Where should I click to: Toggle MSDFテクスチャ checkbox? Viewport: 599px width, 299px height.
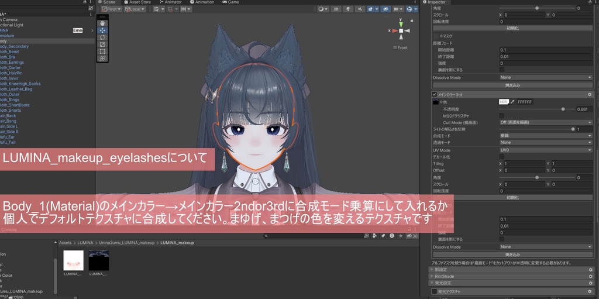tap(501, 115)
